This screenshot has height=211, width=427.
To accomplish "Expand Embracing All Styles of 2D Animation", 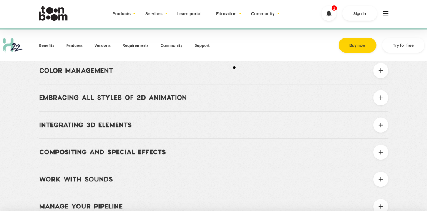I will pos(380,98).
